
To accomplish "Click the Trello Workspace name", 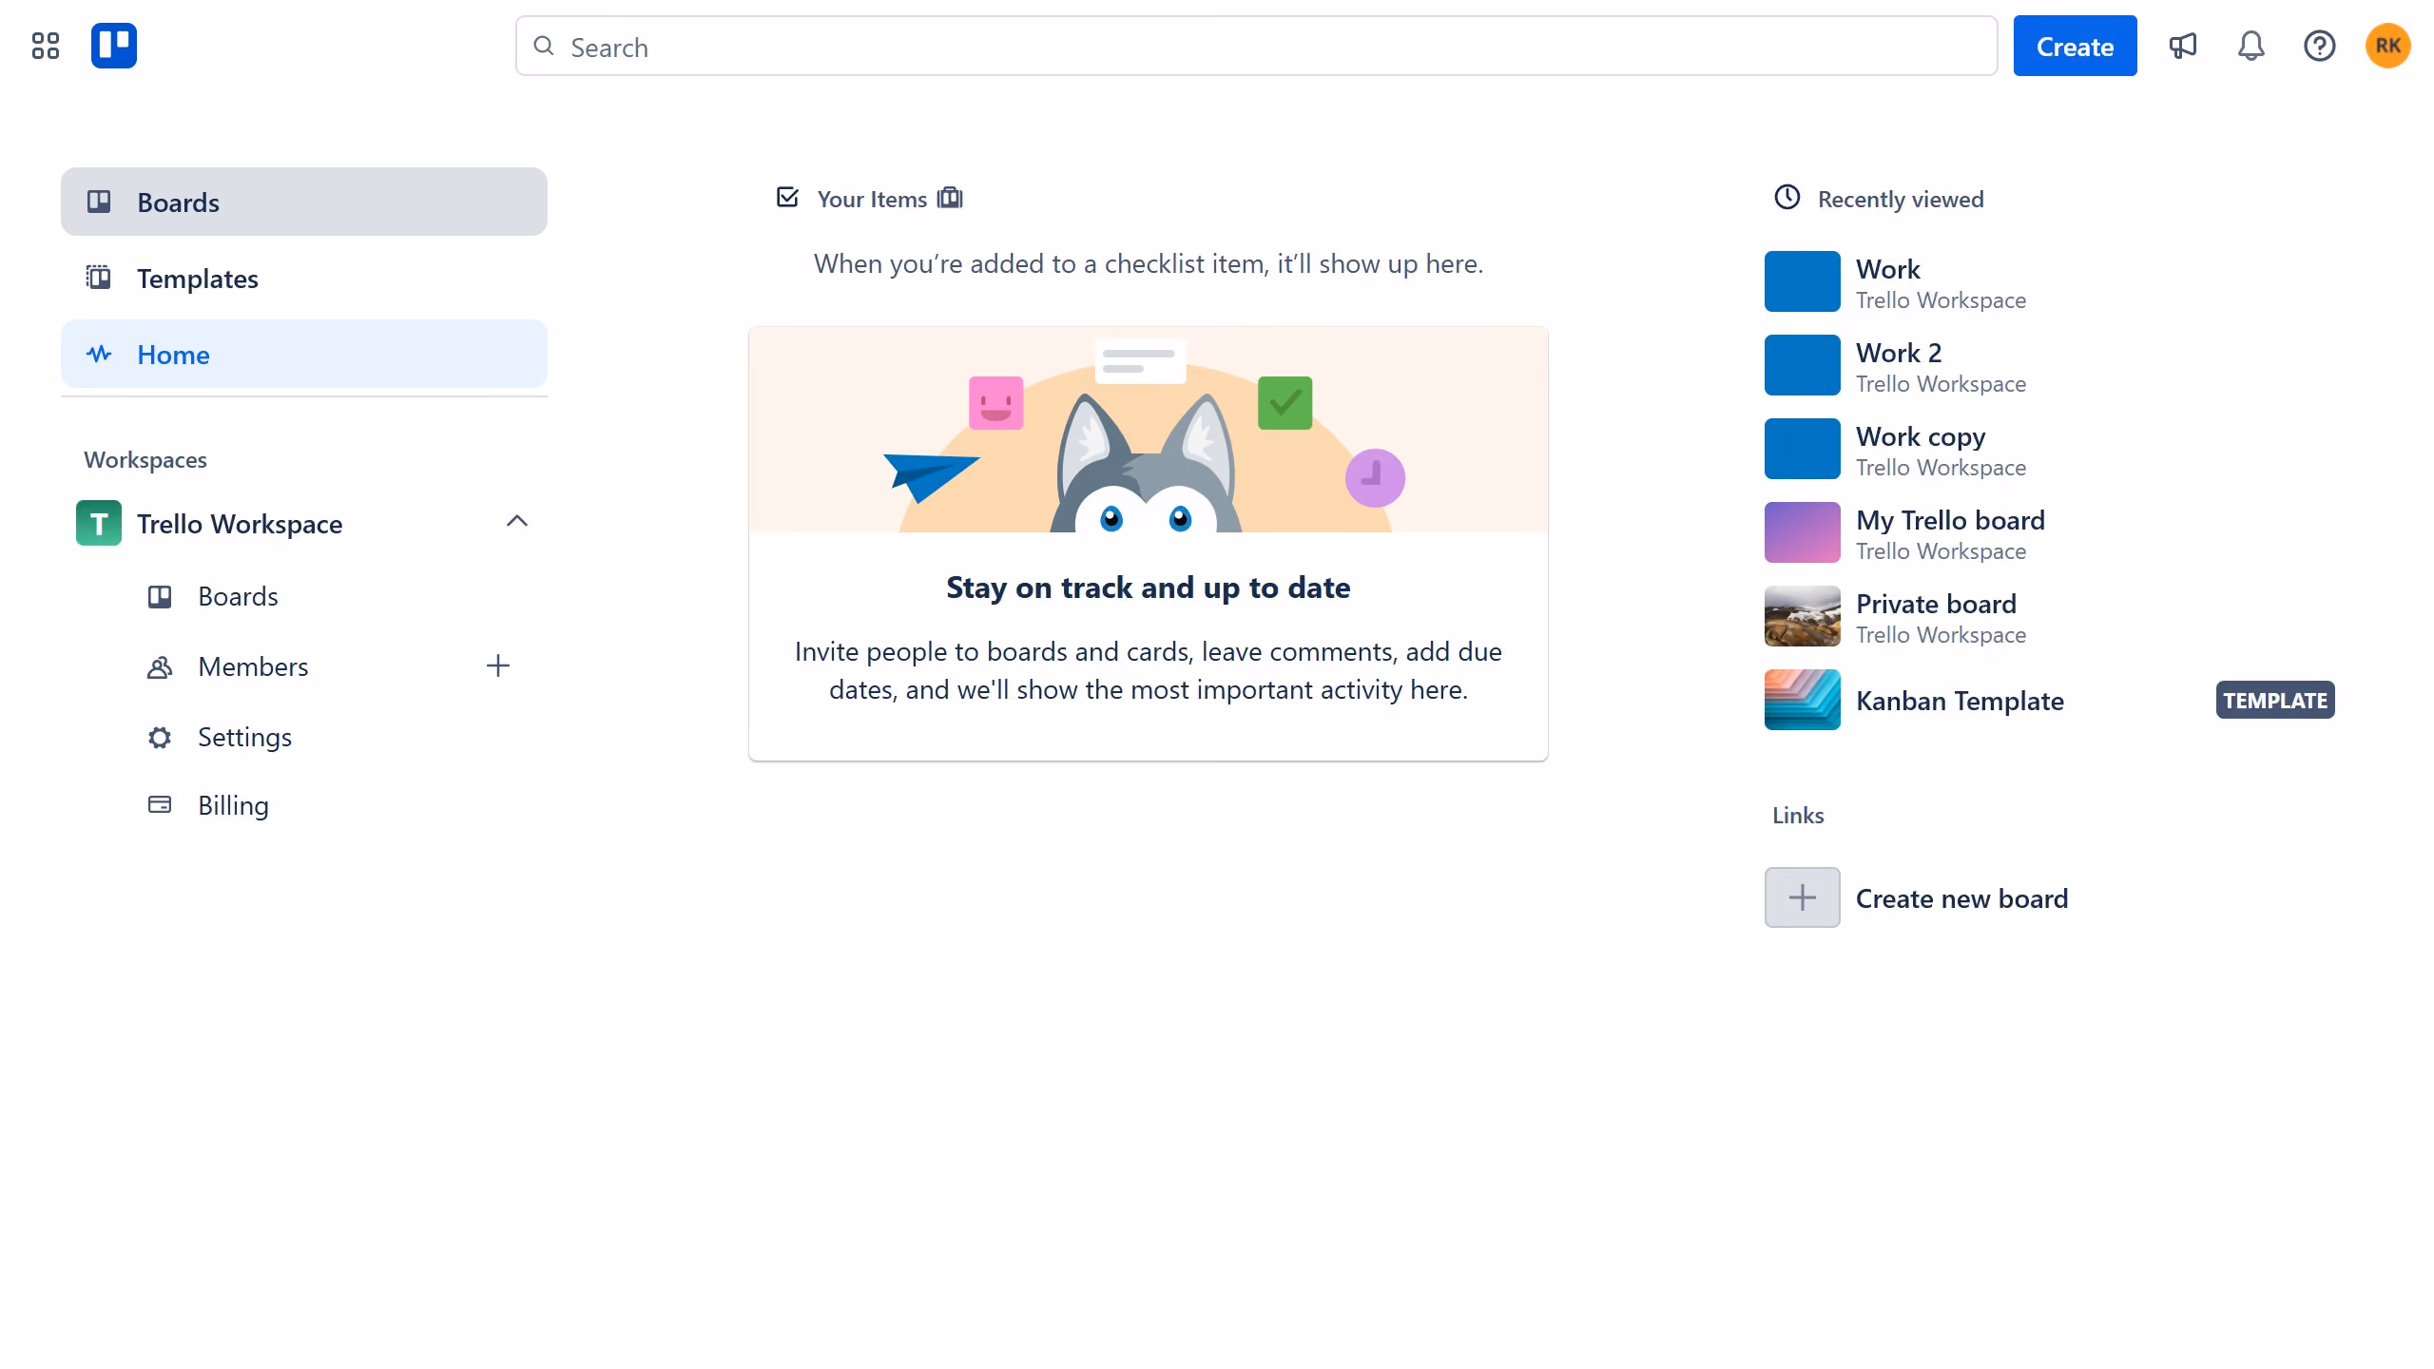I will pyautogui.click(x=240, y=524).
